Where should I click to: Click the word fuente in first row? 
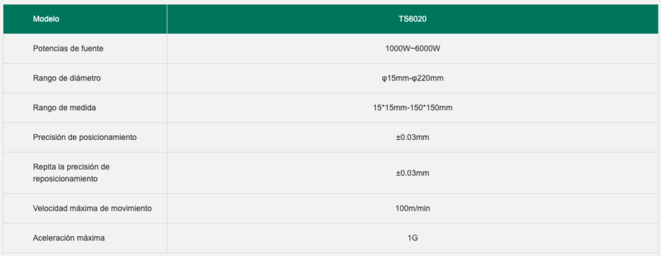pos(92,48)
